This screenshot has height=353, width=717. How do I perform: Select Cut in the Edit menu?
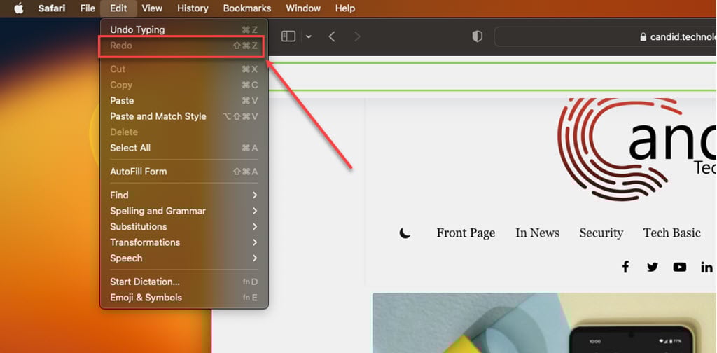(184, 69)
